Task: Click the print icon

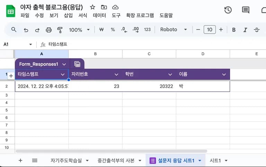Action: (48, 30)
